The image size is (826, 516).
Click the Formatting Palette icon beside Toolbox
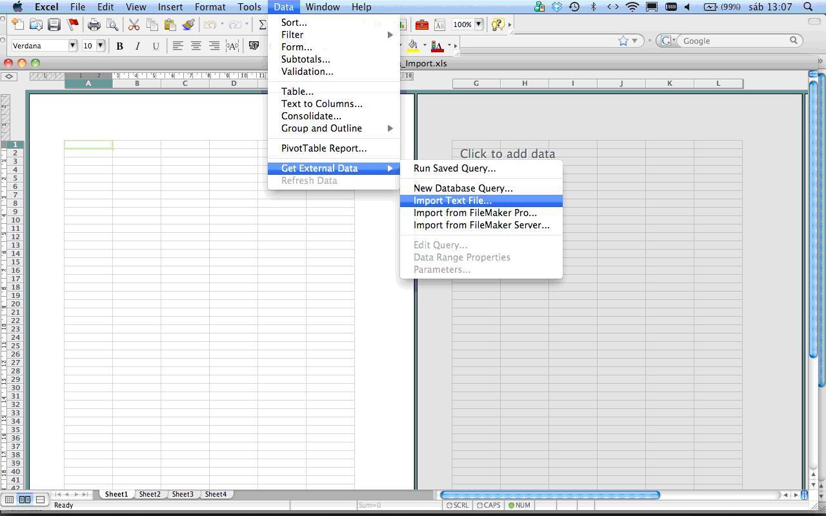(439, 25)
